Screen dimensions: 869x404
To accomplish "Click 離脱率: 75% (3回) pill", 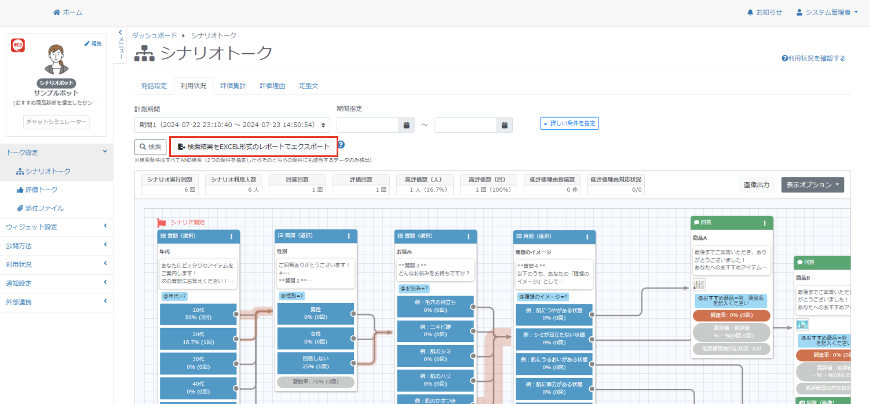I will (316, 382).
